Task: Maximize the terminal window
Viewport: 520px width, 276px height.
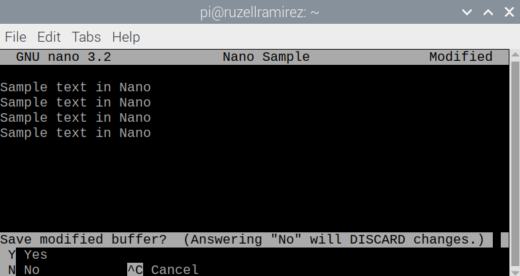Action: point(488,13)
